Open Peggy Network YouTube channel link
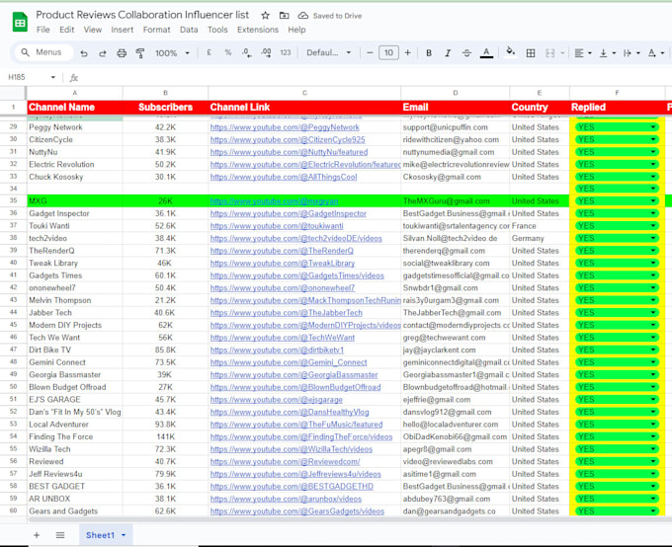 click(285, 127)
